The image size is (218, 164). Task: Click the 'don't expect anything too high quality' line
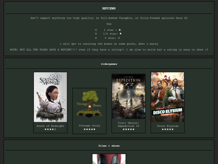[109, 18]
